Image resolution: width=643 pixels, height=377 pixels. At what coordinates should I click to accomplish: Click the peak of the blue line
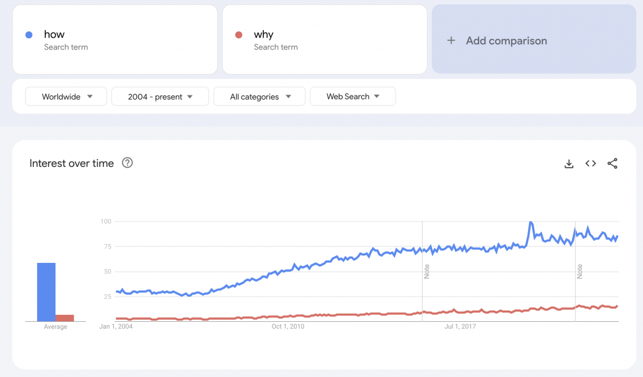[x=531, y=223]
